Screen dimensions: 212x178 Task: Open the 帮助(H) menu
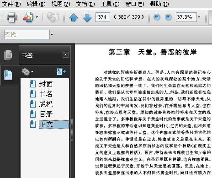(x=159, y=4)
